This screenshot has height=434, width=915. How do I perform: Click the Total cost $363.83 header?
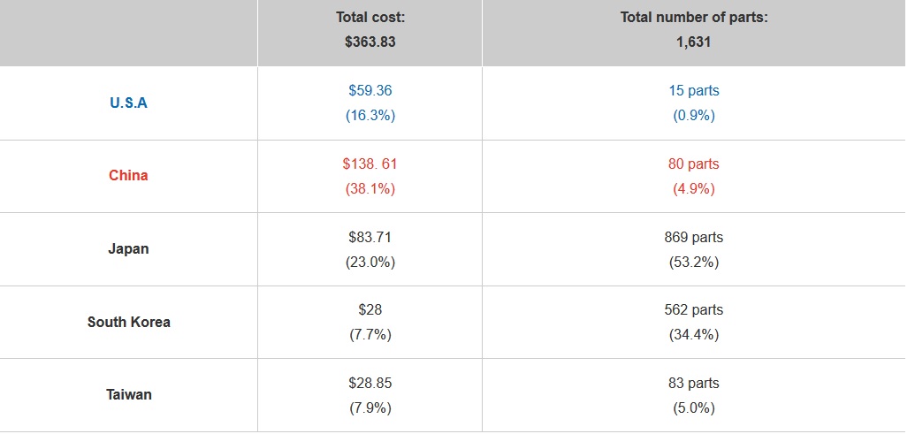(x=370, y=29)
